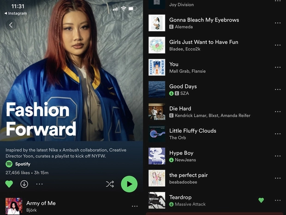Unlike Teardrop with its green heart
The height and width of the screenshot is (215, 286).
[261, 200]
